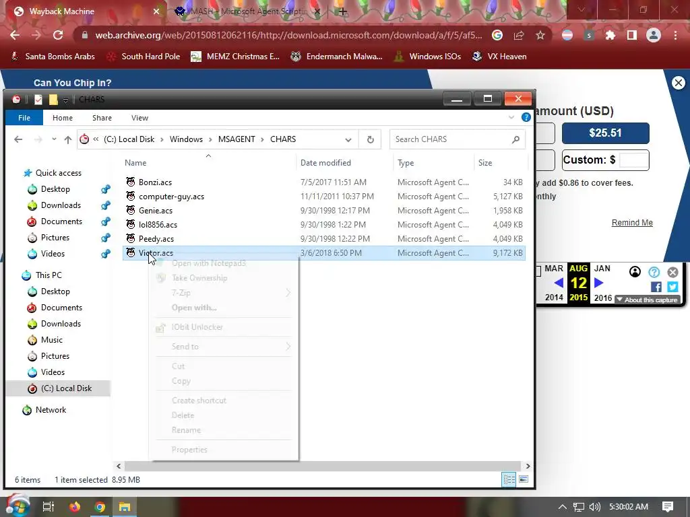
Task: Go to next capture blue arrow
Action: point(598,283)
